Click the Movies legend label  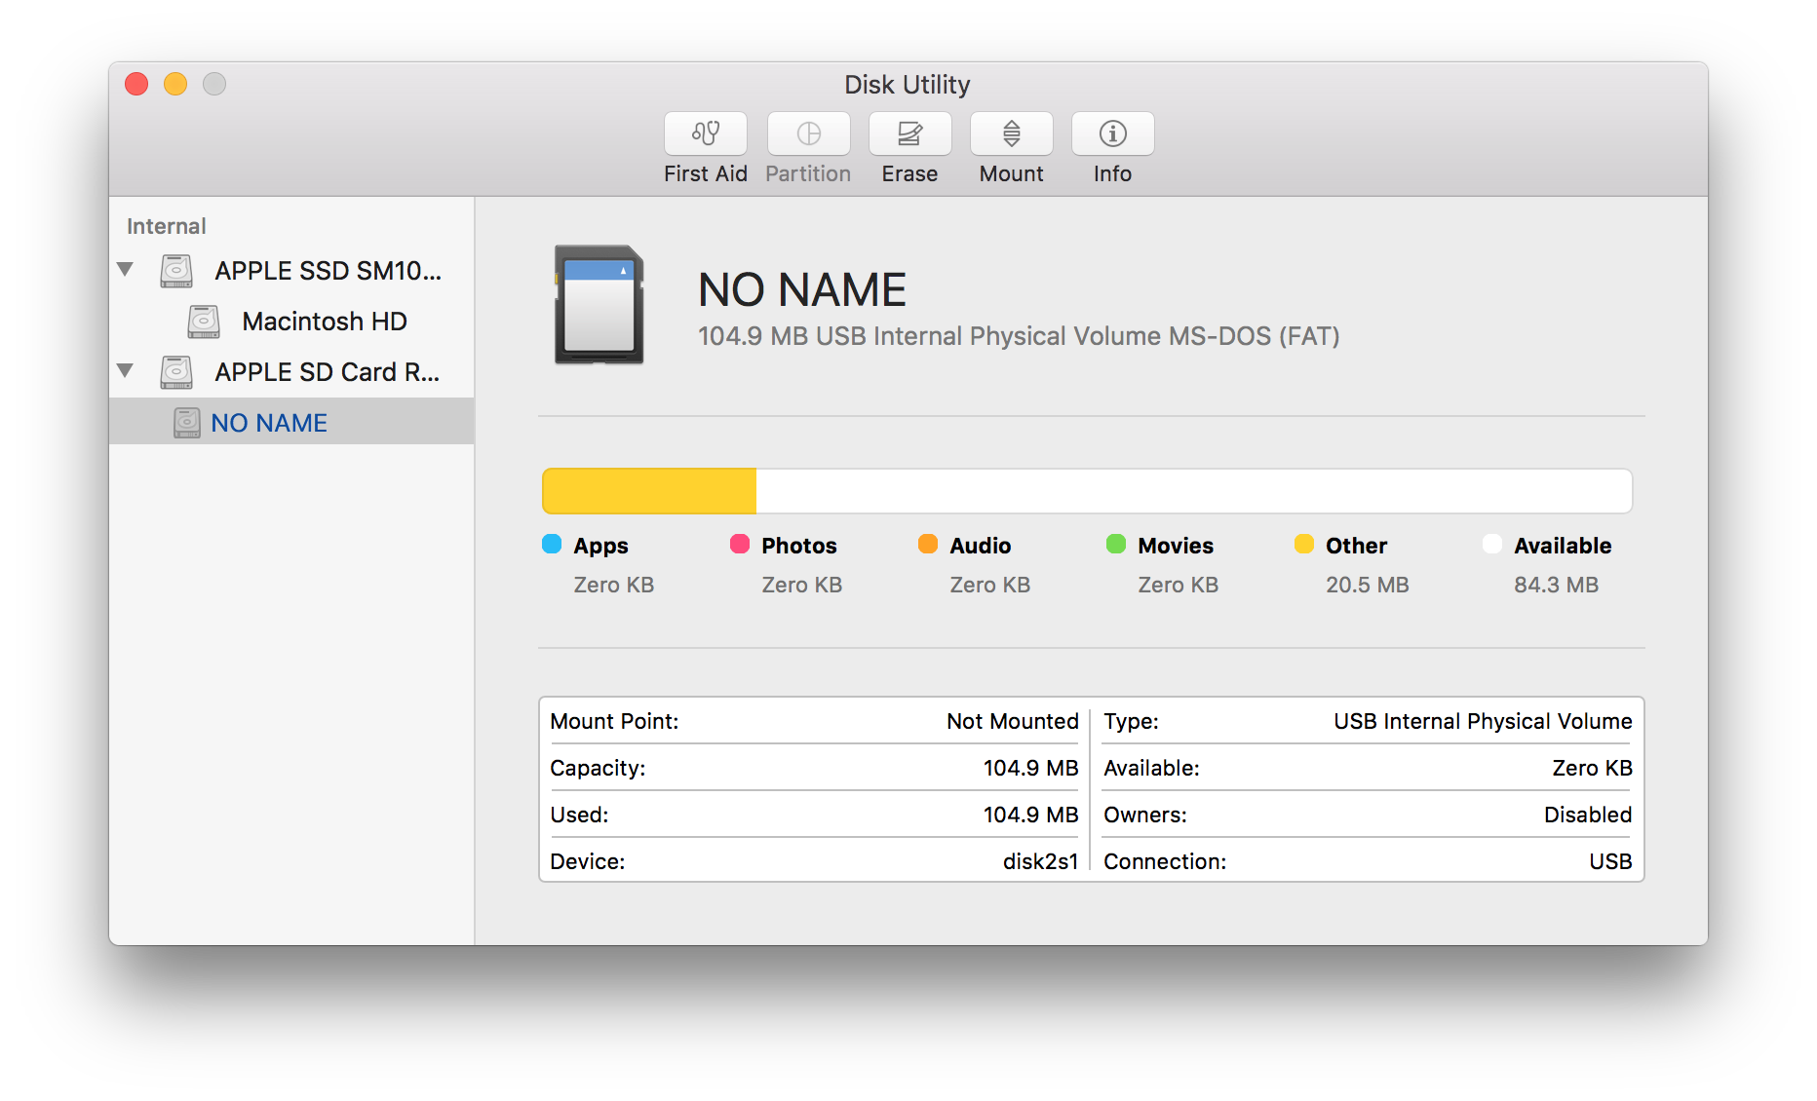[x=1176, y=546]
